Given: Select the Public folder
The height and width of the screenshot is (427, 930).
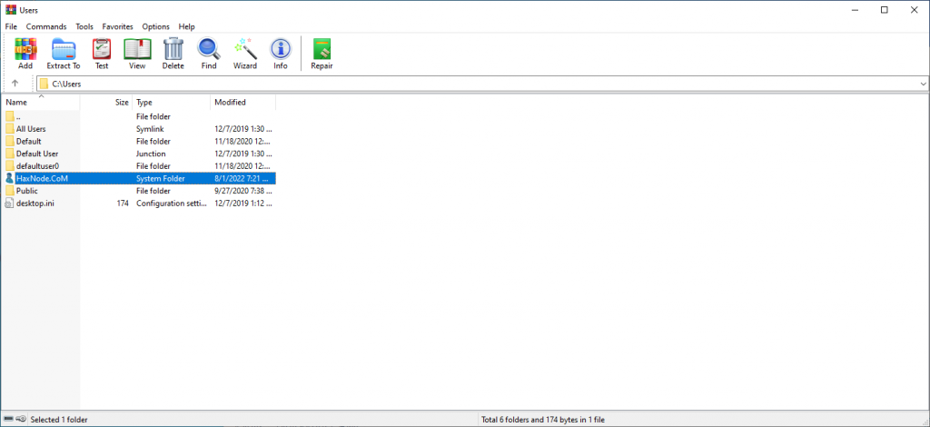Looking at the screenshot, I should click(26, 192).
